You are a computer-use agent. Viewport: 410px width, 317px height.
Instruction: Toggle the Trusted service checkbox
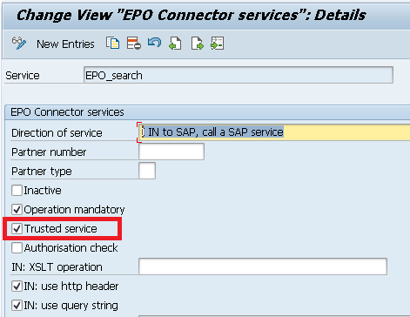click(17, 228)
